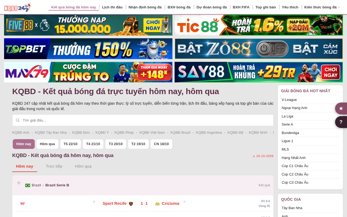Switch to the Trực tiếp tab
This screenshot has height=217, width=347.
54,166
